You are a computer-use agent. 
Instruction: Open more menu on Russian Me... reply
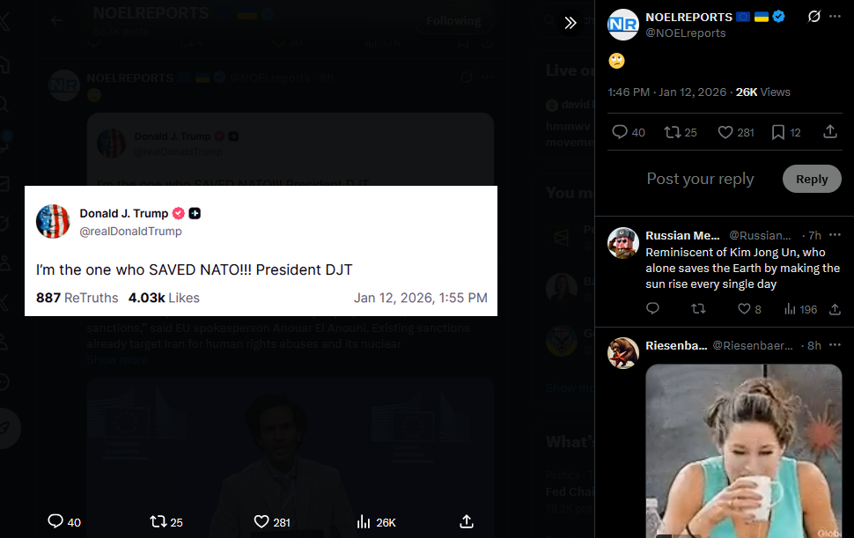click(835, 235)
